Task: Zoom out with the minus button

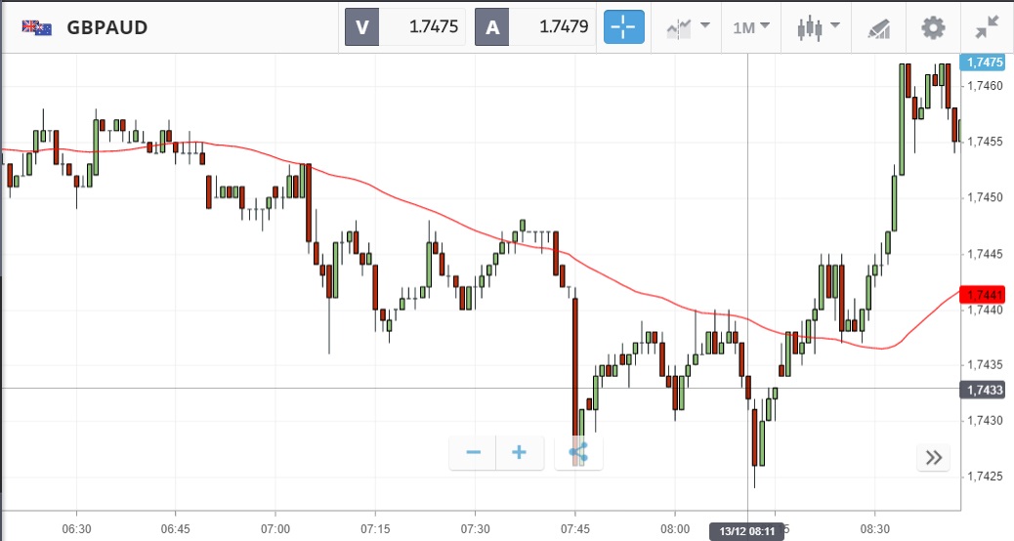Action: click(x=474, y=452)
